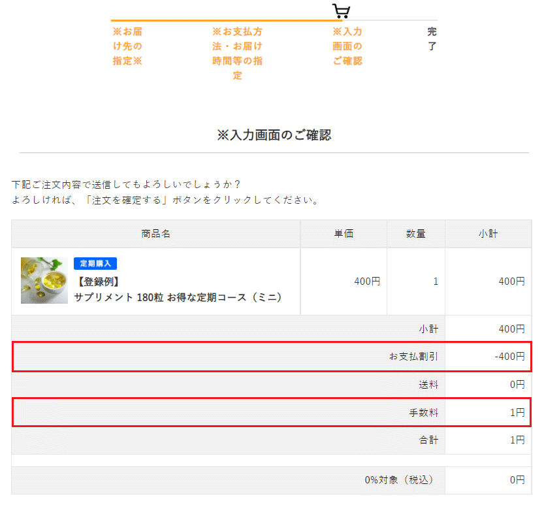This screenshot has width=544, height=516.
Task: Go to ※お支払方法・お届け時間等の指定 step
Action: [237, 54]
